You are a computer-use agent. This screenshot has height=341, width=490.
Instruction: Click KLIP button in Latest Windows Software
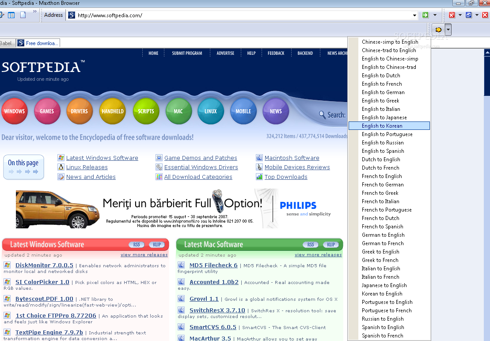(157, 245)
